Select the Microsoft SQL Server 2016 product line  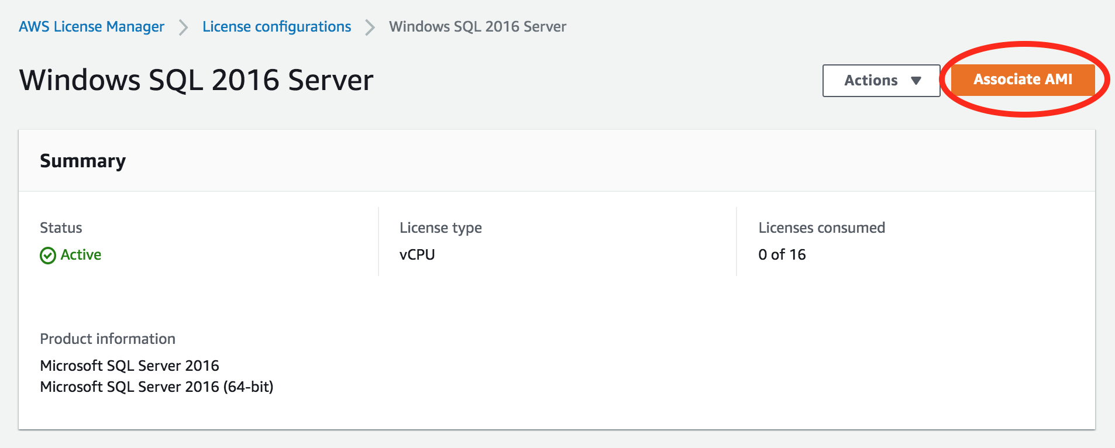[129, 366]
